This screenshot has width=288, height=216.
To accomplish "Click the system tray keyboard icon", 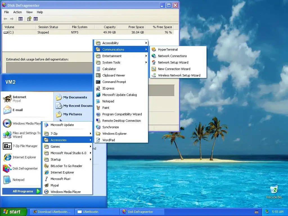I will [256, 212].
